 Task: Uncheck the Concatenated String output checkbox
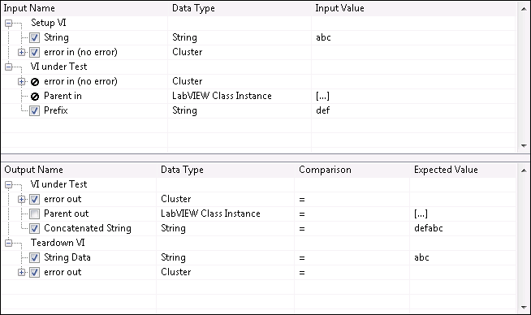point(34,229)
